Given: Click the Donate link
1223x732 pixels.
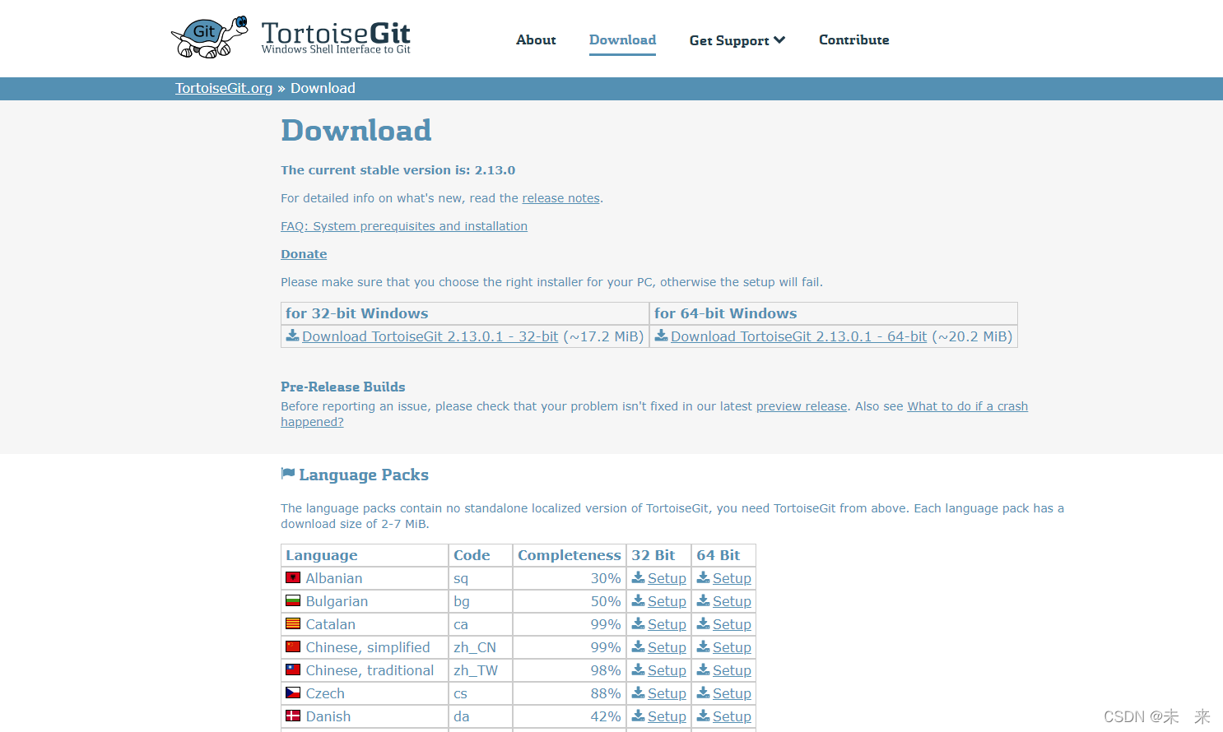Looking at the screenshot, I should (304, 254).
